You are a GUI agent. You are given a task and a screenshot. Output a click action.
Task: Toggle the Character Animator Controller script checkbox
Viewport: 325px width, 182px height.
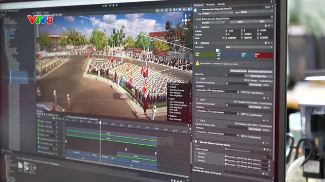coord(198,142)
